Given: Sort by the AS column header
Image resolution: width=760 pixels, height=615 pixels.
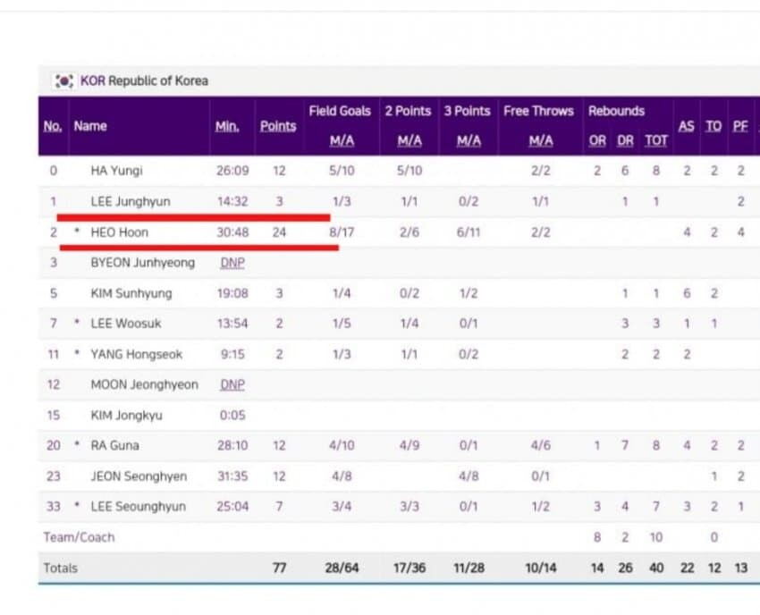Looking at the screenshot, I should [x=686, y=126].
